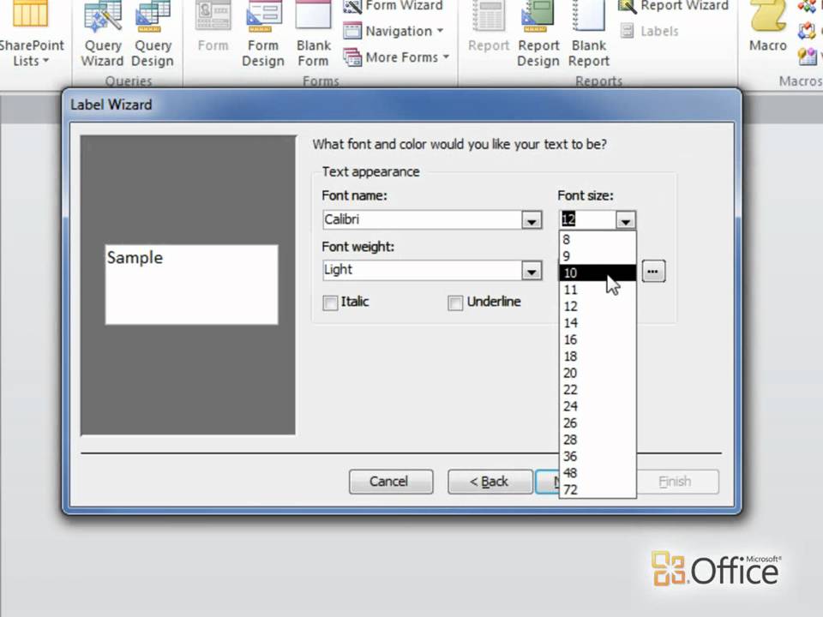Launch the Form Wizard

393,6
